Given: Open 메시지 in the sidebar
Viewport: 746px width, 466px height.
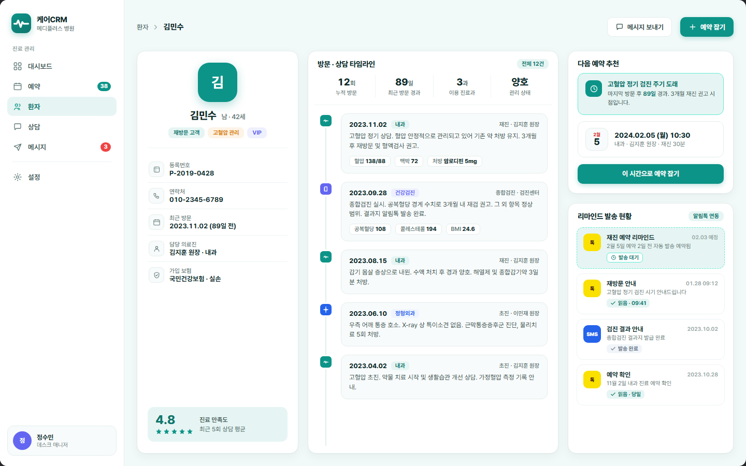Looking at the screenshot, I should pyautogui.click(x=62, y=147).
